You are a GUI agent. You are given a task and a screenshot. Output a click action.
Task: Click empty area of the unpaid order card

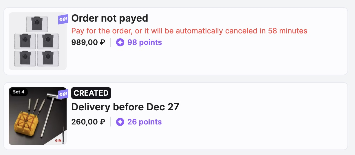point(246,58)
